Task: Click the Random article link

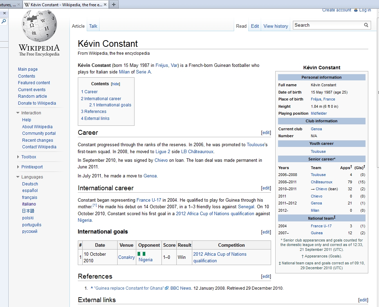Action: pyautogui.click(x=33, y=96)
